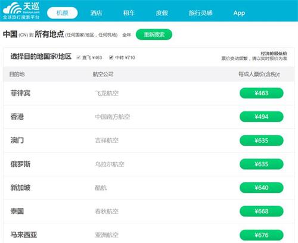The image size is (298, 243).
Task: Click the 乌拉尔航空 airline name
Action: click(110, 164)
